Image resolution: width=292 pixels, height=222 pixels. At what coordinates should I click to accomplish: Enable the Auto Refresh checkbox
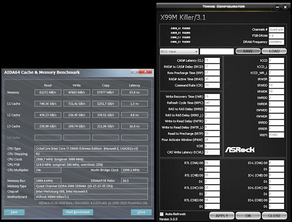point(162,214)
